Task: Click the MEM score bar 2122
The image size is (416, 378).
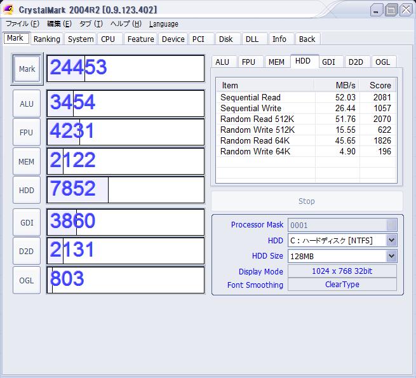Action: pyautogui.click(x=126, y=161)
